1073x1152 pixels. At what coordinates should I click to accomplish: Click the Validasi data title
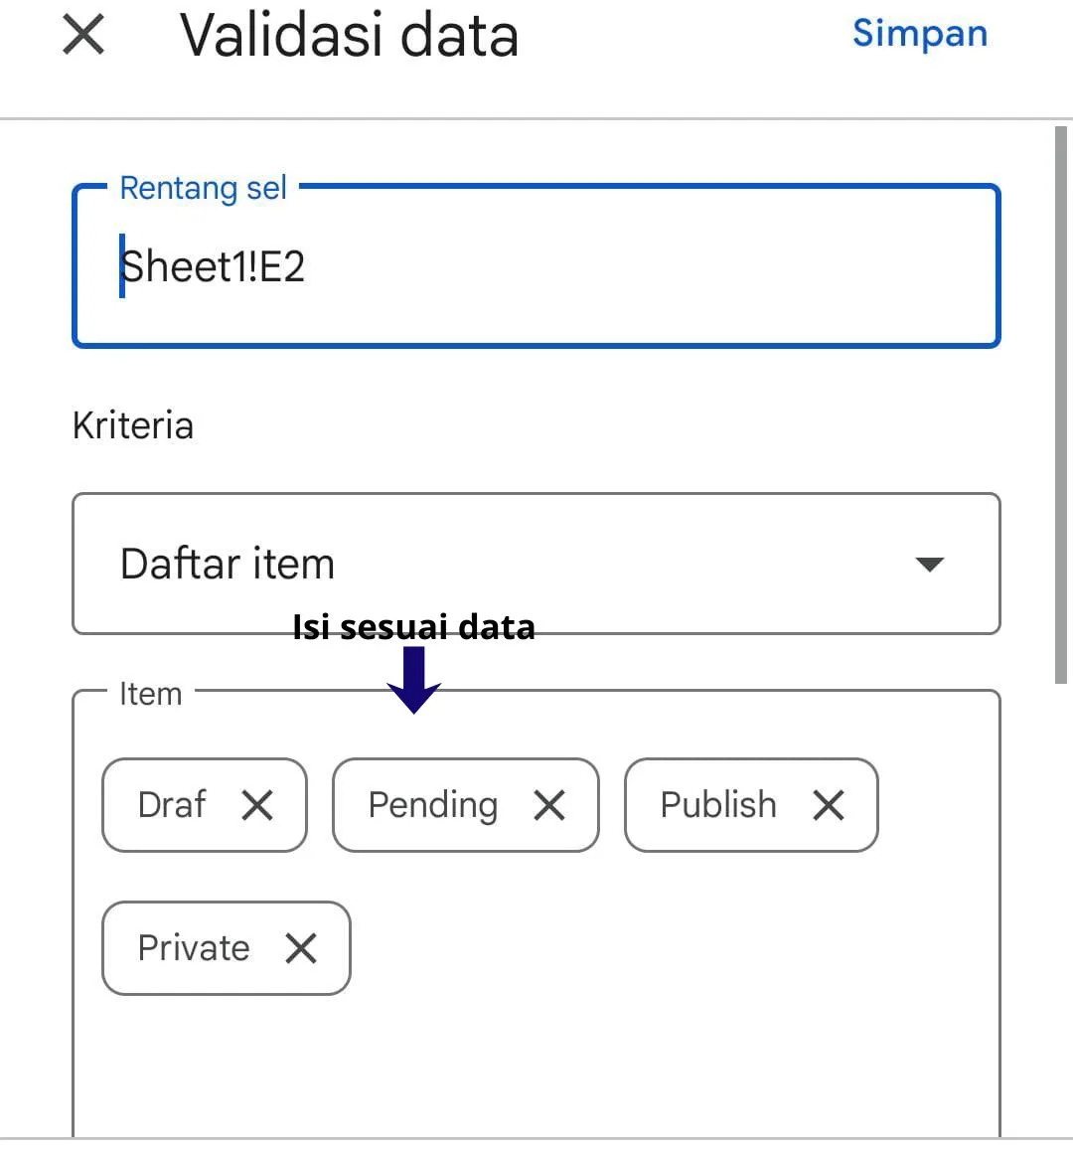click(349, 36)
